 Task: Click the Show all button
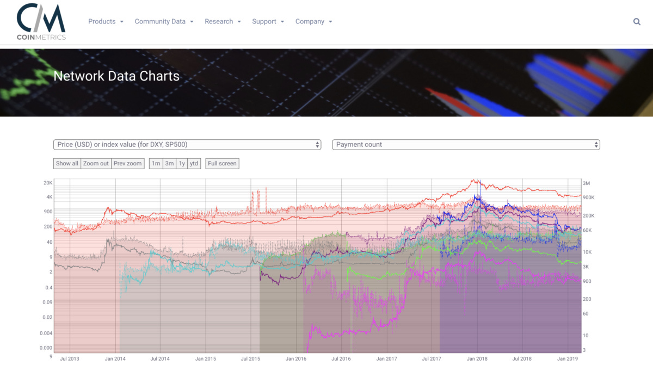(67, 164)
